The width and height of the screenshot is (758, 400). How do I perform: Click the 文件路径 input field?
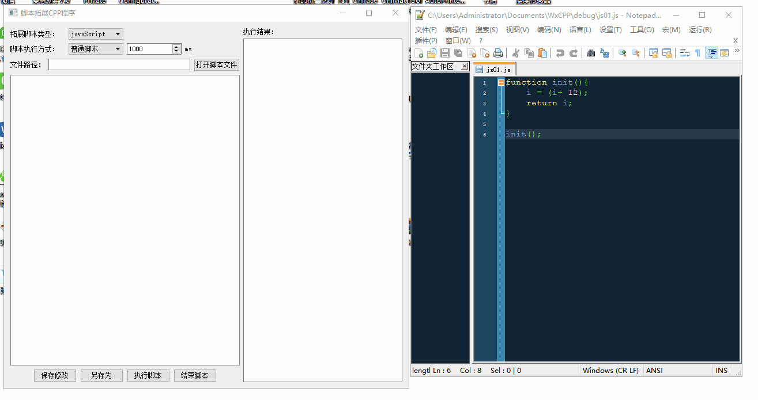point(118,64)
